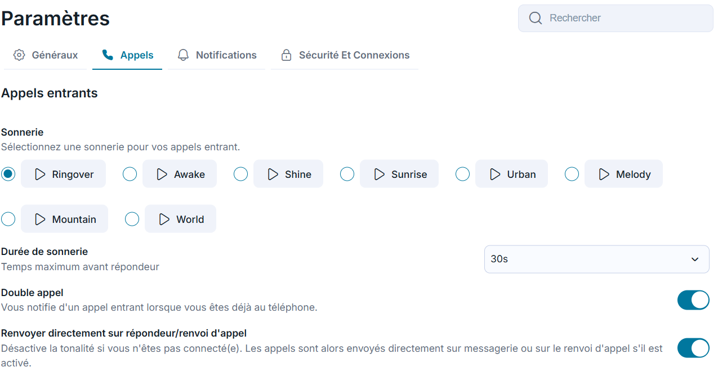The image size is (718, 376).
Task: Listen to the Sunrise ringtone
Action: 399,174
